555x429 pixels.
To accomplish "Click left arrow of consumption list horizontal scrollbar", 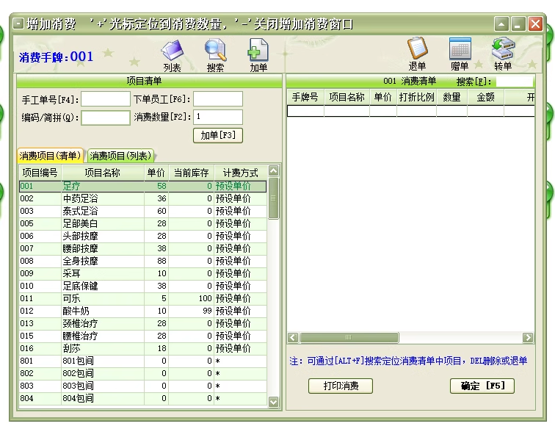I will [293, 338].
